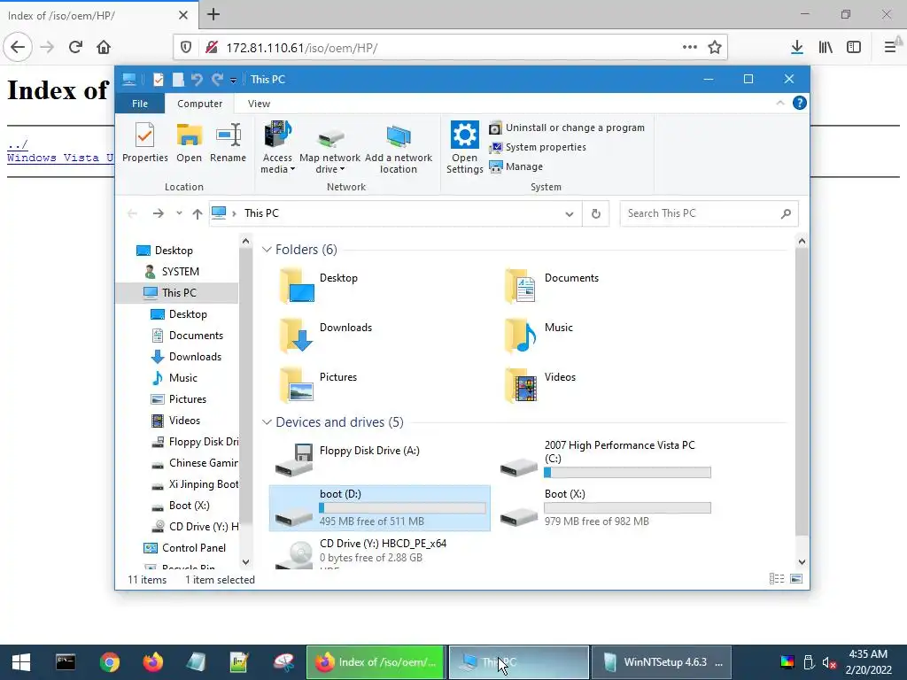
Task: Select Documents in navigation pane
Action: tap(196, 336)
